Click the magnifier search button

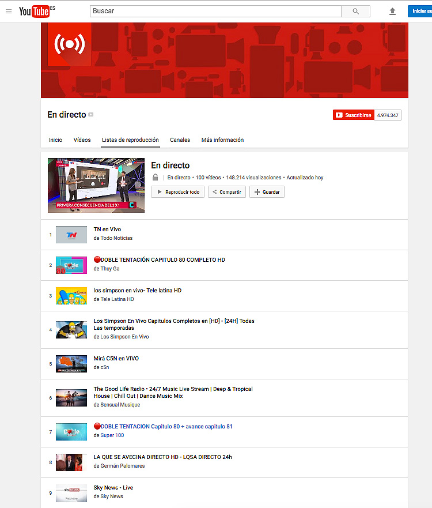click(355, 12)
